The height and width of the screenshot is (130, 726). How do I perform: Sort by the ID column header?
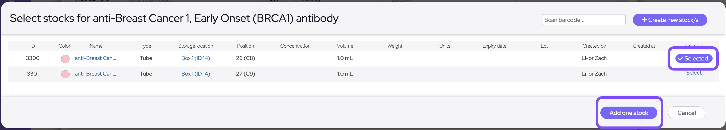click(33, 46)
